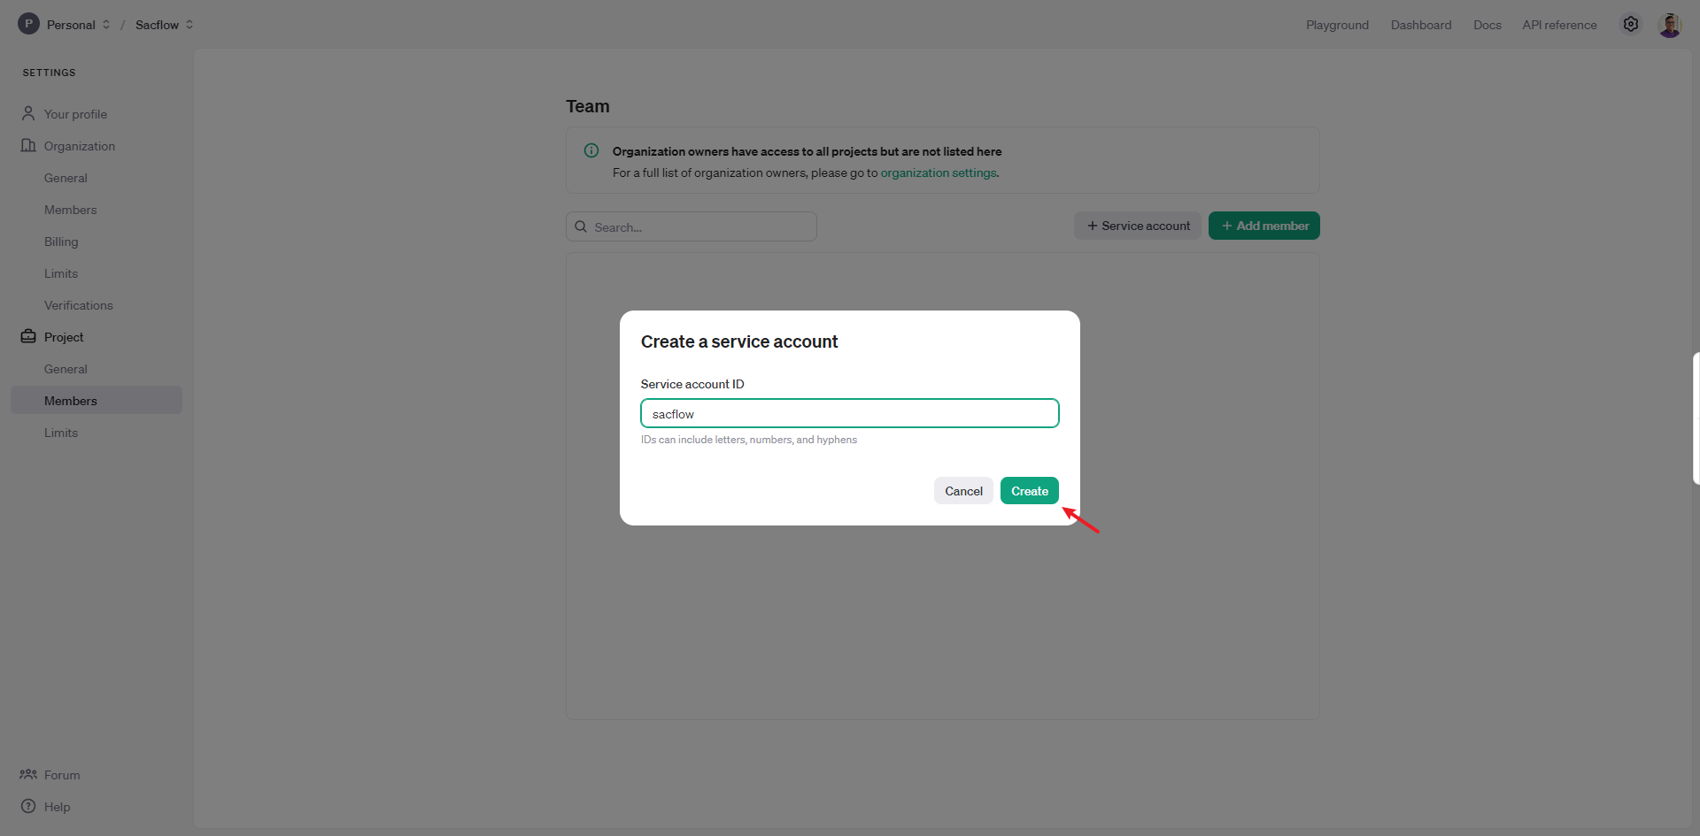Open Verifications under Organization
Viewport: 1700px width, 836px height.
[x=79, y=305]
